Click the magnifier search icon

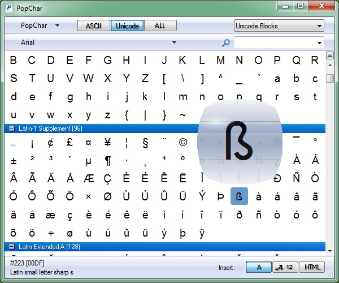point(226,43)
